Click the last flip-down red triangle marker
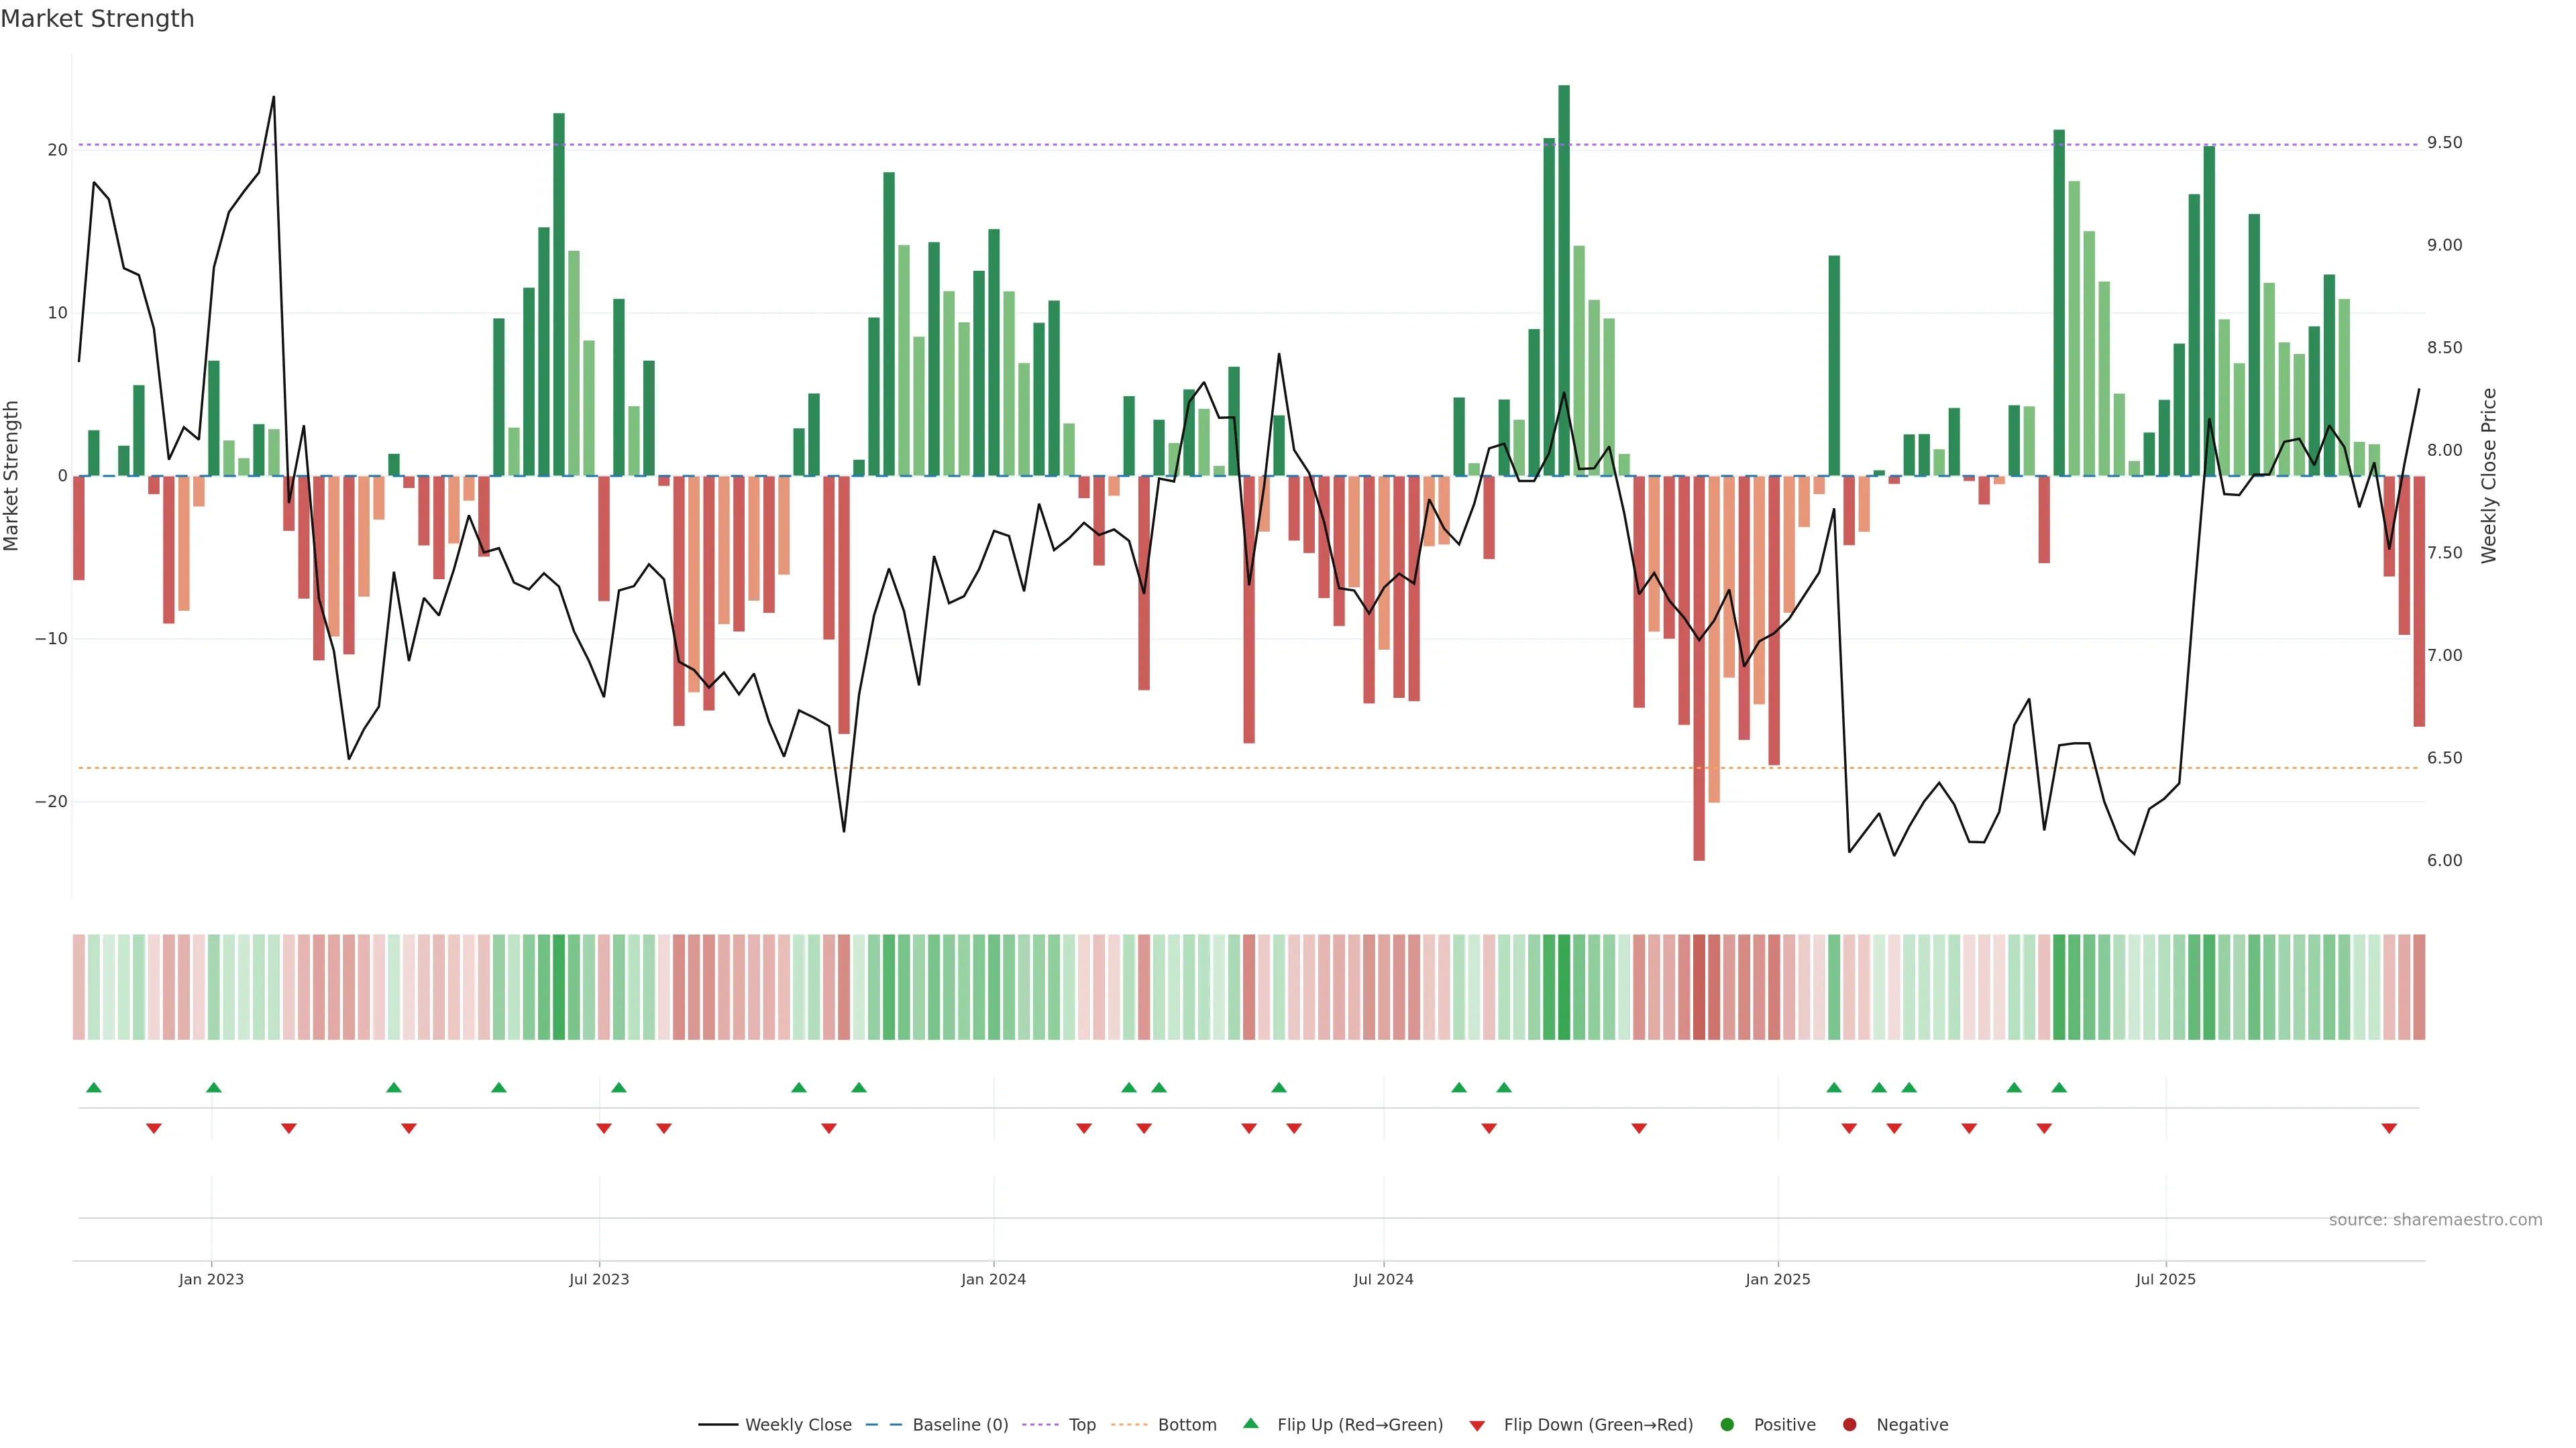This screenshot has width=2576, height=1448. coord(2389,1128)
